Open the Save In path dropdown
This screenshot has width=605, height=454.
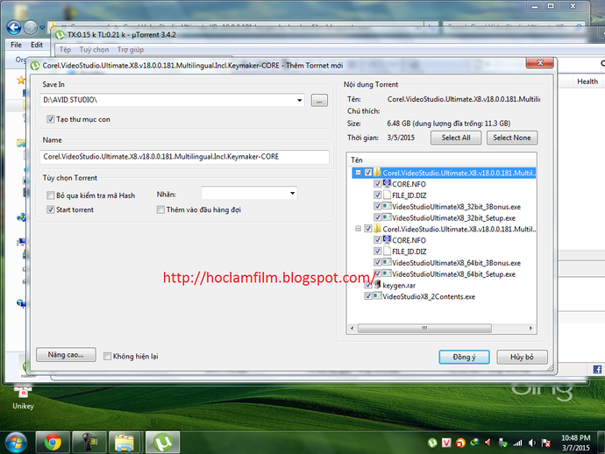(x=299, y=100)
